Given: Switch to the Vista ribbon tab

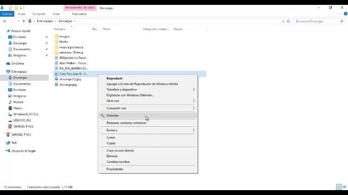Looking at the screenshot, I should tap(56, 14).
